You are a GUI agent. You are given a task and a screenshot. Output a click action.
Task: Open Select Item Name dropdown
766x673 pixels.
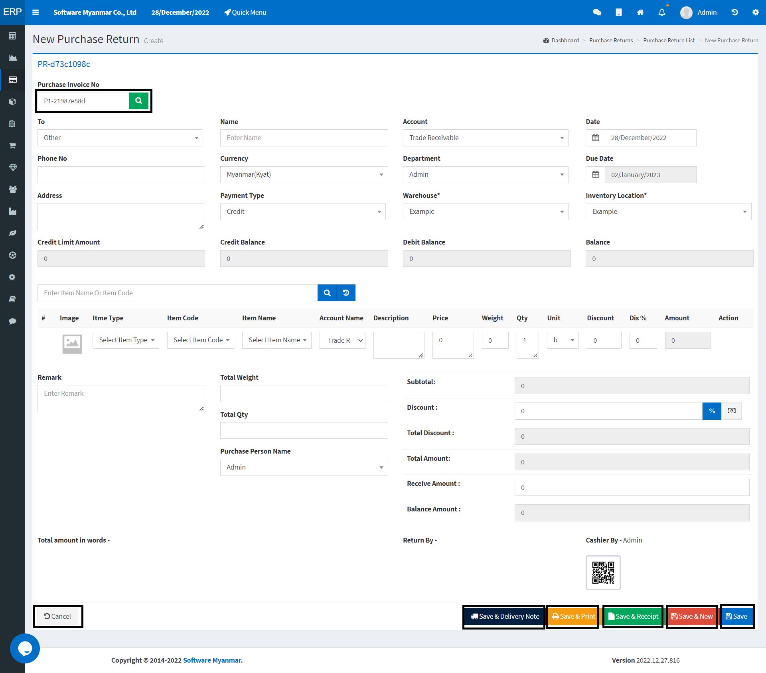pyautogui.click(x=276, y=340)
